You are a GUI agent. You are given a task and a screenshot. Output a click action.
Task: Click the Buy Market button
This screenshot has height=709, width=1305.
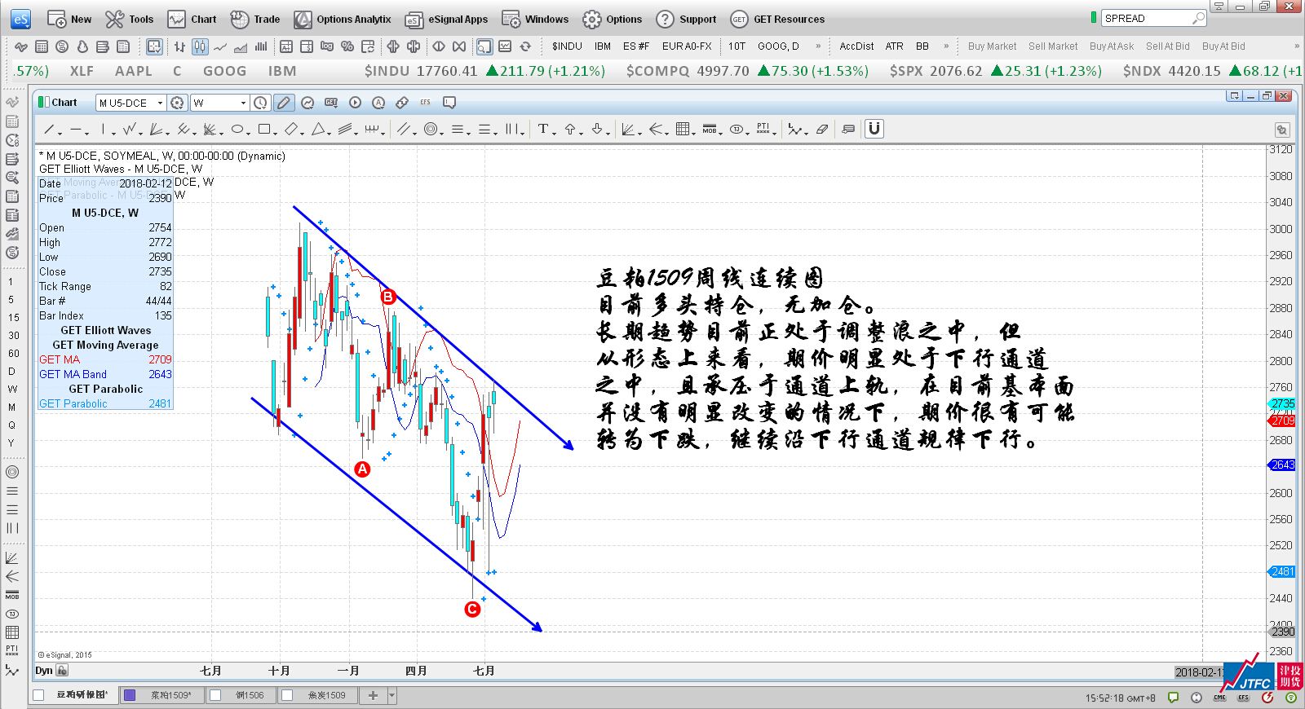click(992, 46)
